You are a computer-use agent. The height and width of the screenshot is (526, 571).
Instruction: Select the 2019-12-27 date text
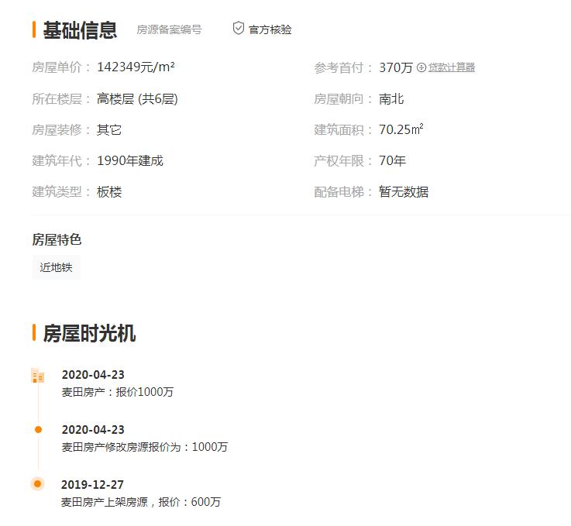[x=92, y=484]
